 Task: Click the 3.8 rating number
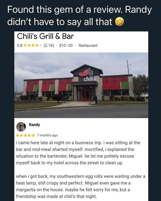click(x=20, y=46)
